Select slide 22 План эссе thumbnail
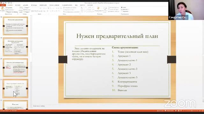Screen dimensions: 204x114 [x=15, y=105]
